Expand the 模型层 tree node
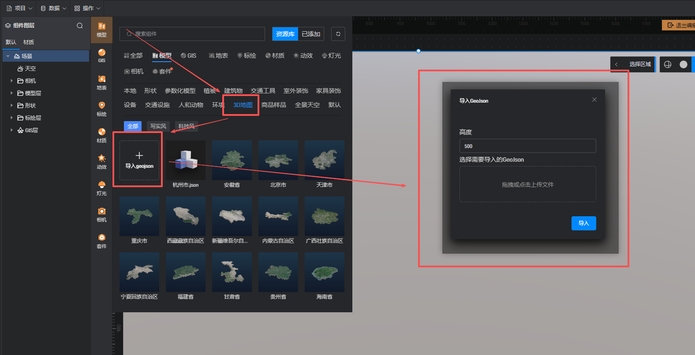This screenshot has width=695, height=355. 11,93
